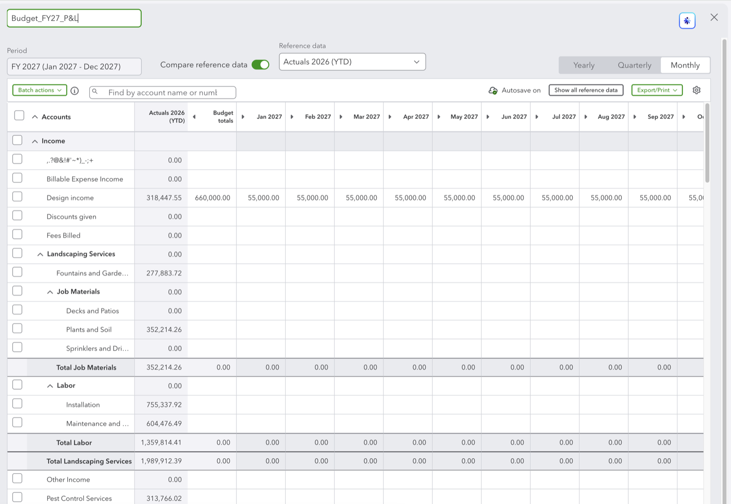Switch to Quarterly view
Image resolution: width=731 pixels, height=504 pixels.
[x=635, y=65]
